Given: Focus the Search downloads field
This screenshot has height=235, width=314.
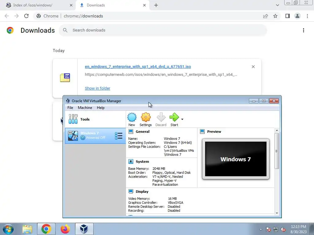Looking at the screenshot, I should click(x=163, y=30).
